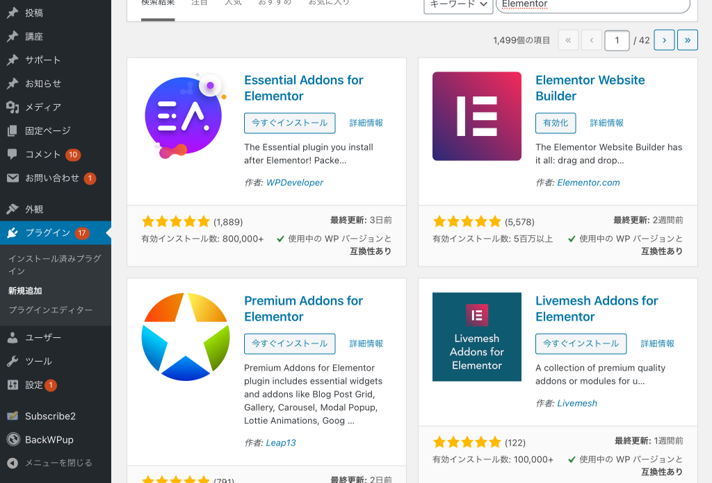Open the ユーザー users menu
This screenshot has height=483, width=712.
point(43,337)
